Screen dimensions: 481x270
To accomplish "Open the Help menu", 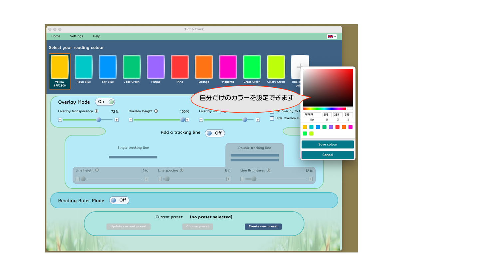I will [97, 36].
